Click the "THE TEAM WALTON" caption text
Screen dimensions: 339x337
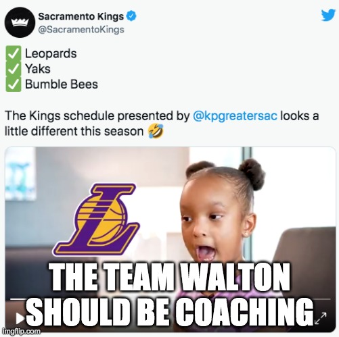coord(169,278)
